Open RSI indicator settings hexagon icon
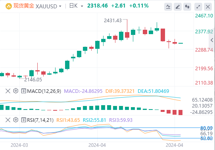The image size is (215, 150). click(16, 120)
